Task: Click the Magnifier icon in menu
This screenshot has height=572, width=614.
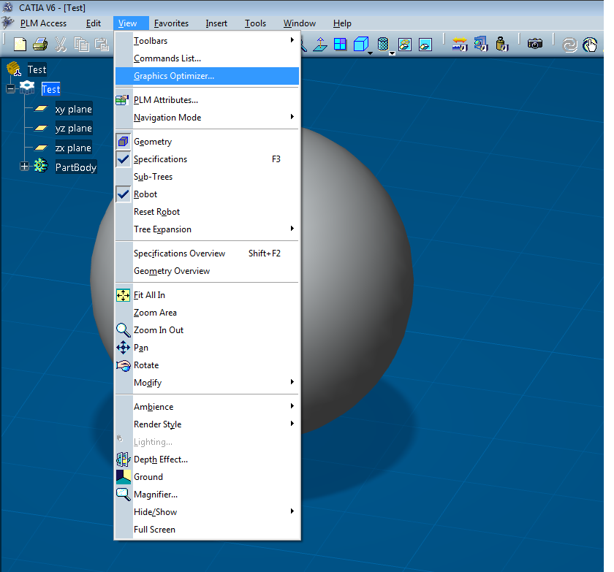Action: tap(124, 495)
